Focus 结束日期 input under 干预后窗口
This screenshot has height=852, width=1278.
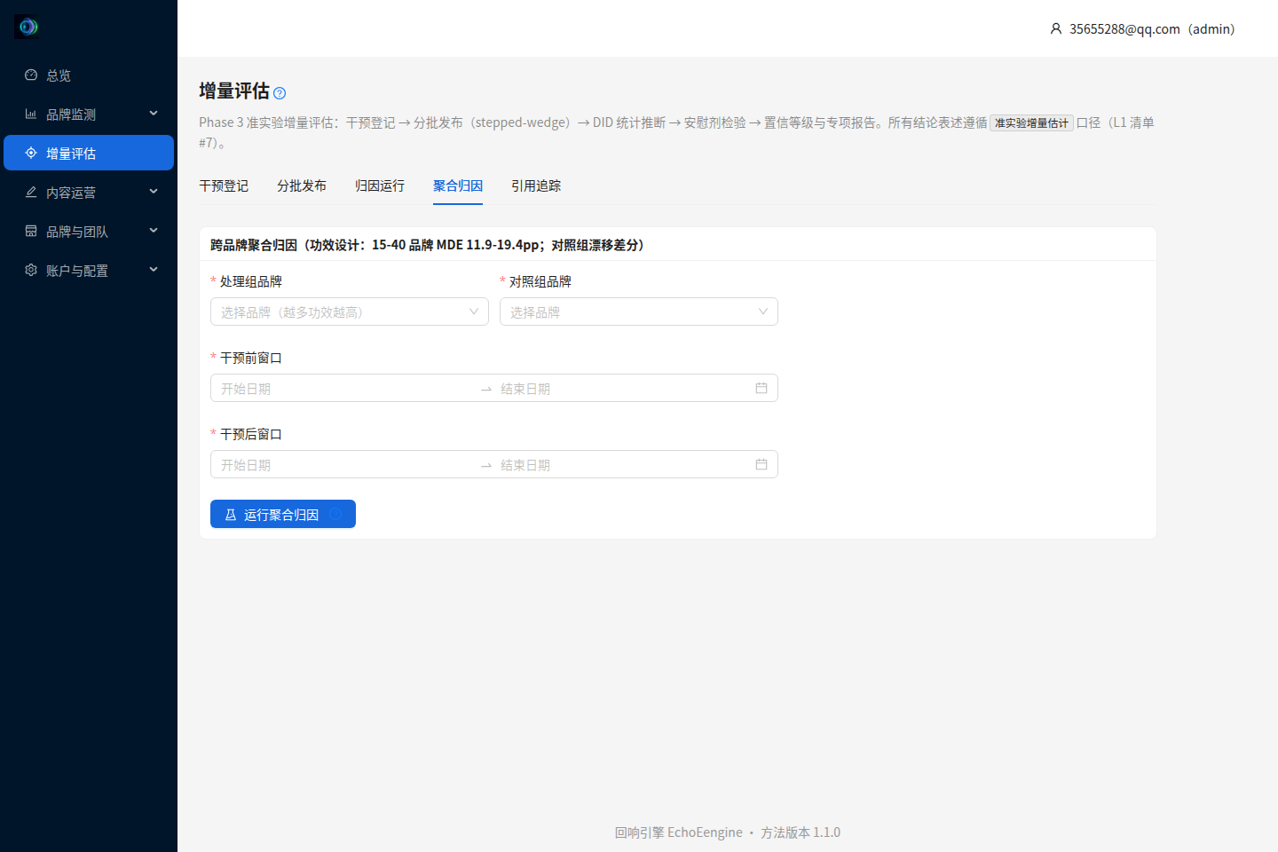[x=625, y=465]
